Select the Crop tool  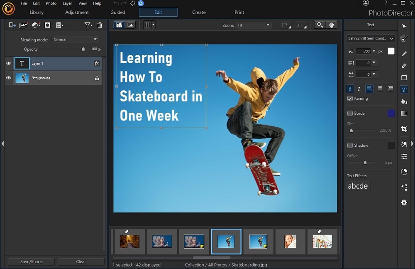404,129
